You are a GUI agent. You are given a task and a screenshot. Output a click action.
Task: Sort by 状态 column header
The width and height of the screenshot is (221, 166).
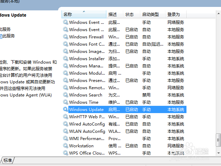[x=132, y=14]
